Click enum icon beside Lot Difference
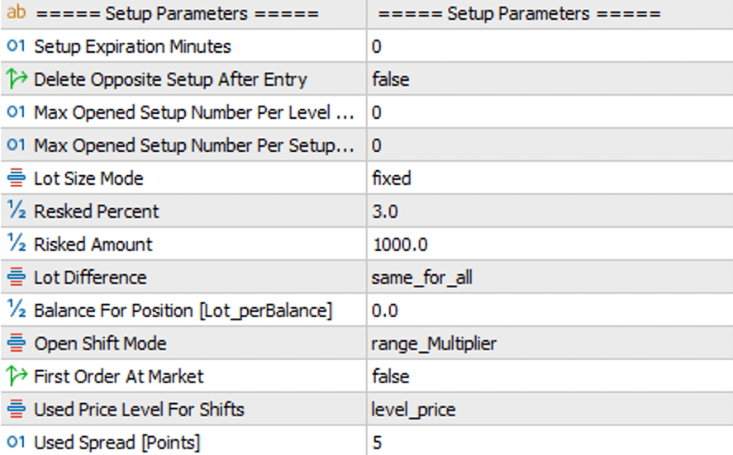733x455 pixels. tap(17, 277)
